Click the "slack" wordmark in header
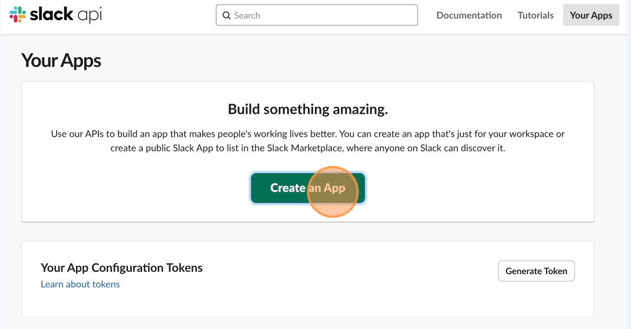Viewport: 631px width, 329px height. [51, 15]
